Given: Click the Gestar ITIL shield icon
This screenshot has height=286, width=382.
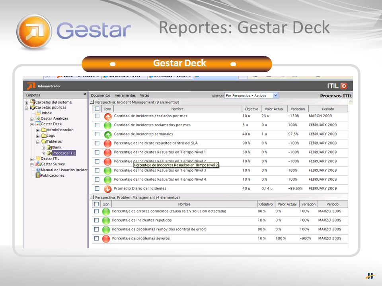Looking at the screenshot, I should [38, 158].
